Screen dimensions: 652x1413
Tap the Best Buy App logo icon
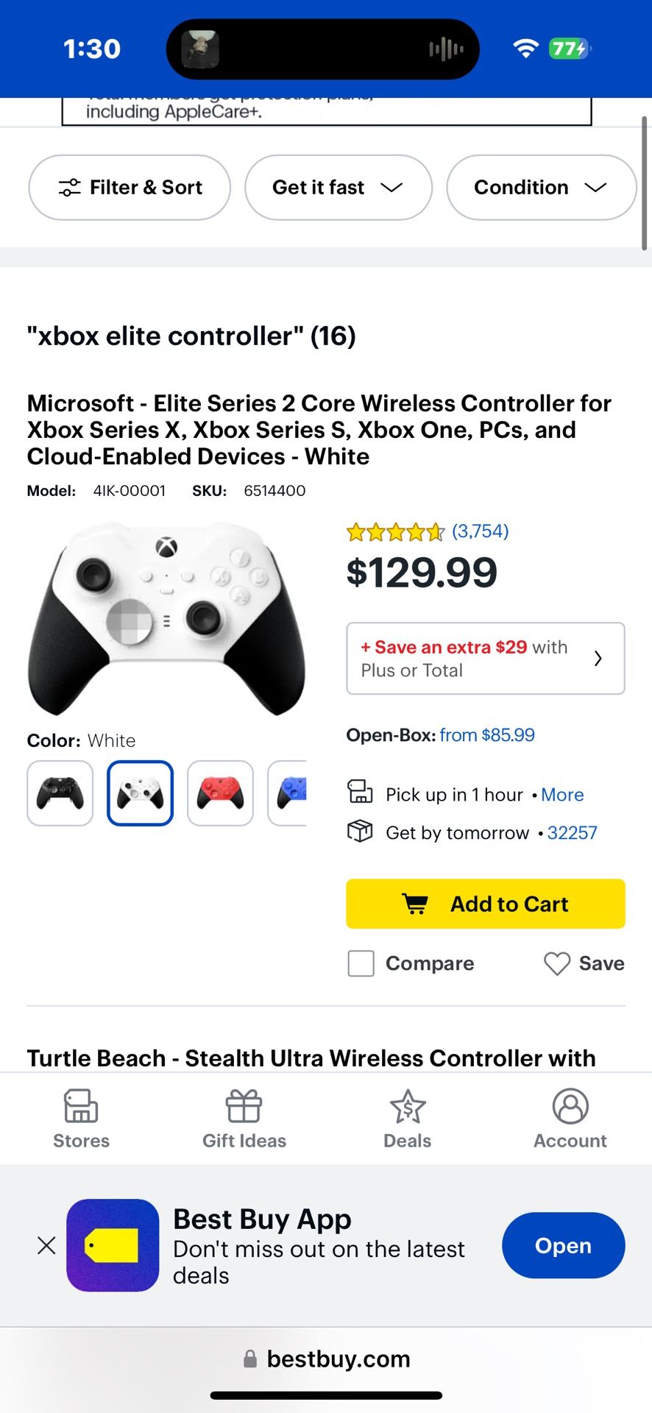tap(113, 1245)
